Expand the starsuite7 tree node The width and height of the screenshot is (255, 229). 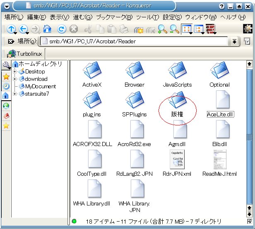coord(14,94)
